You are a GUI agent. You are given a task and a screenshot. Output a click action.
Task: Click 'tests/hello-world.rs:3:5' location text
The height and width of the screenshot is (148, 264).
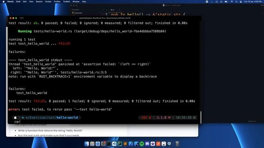click(83, 72)
